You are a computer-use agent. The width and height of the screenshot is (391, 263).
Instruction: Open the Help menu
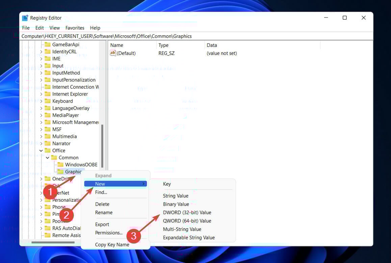[95, 28]
